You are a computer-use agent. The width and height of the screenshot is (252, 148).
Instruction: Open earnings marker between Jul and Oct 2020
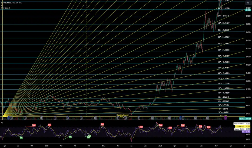pos(25,118)
